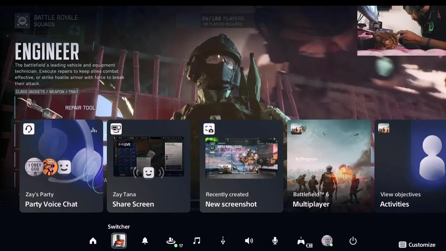
Task: Open Notifications bell icon
Action: [145, 241]
